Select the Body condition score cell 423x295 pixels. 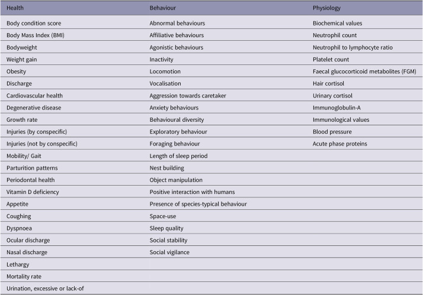34,24
